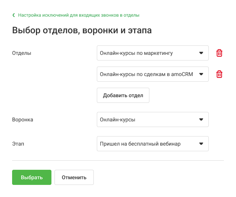Confirm with the green Выбрать button

pyautogui.click(x=32, y=177)
